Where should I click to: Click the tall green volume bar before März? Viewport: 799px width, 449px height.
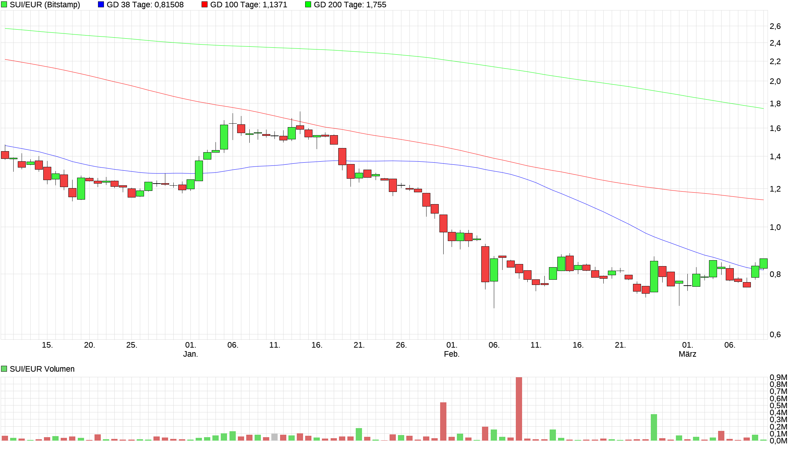(654, 427)
